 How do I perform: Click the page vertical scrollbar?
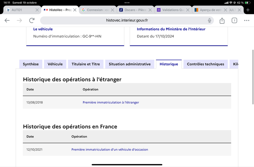253,77
